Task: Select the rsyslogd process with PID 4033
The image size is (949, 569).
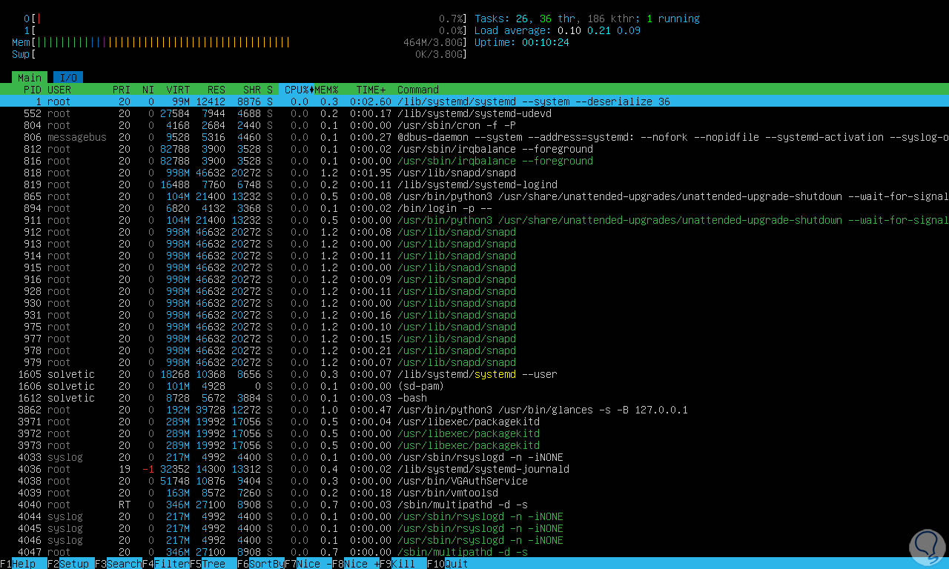Action: pyautogui.click(x=474, y=457)
